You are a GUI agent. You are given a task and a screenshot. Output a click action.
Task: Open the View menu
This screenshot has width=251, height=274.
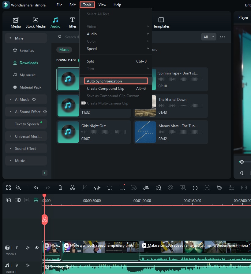102,5
